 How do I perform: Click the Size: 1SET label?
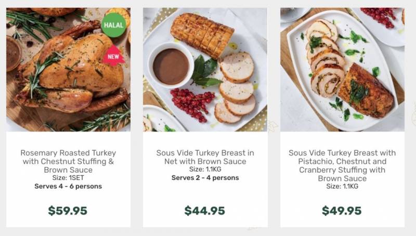[68, 178]
